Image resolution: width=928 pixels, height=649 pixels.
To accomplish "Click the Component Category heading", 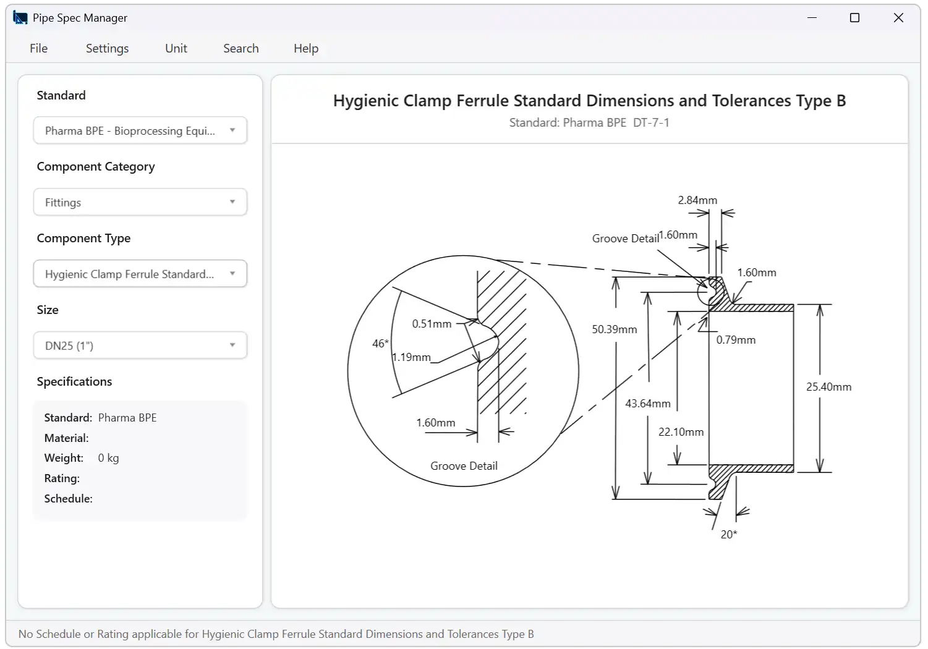I will [x=96, y=167].
